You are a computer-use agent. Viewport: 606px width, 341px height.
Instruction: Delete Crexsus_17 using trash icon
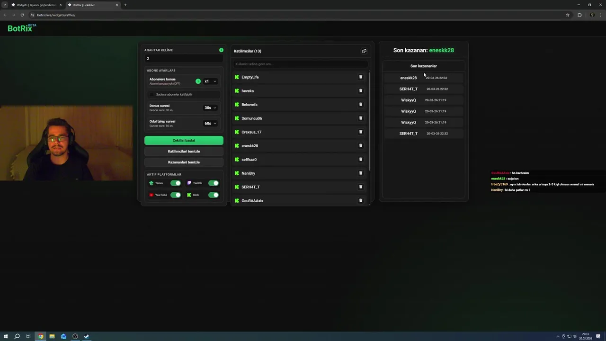(x=360, y=132)
